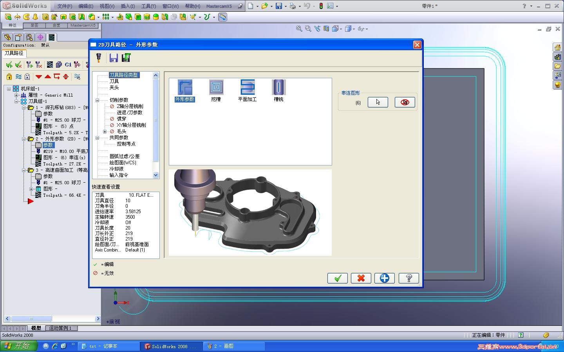
Task: Confirm dialog with green checkmark button
Action: [x=338, y=278]
